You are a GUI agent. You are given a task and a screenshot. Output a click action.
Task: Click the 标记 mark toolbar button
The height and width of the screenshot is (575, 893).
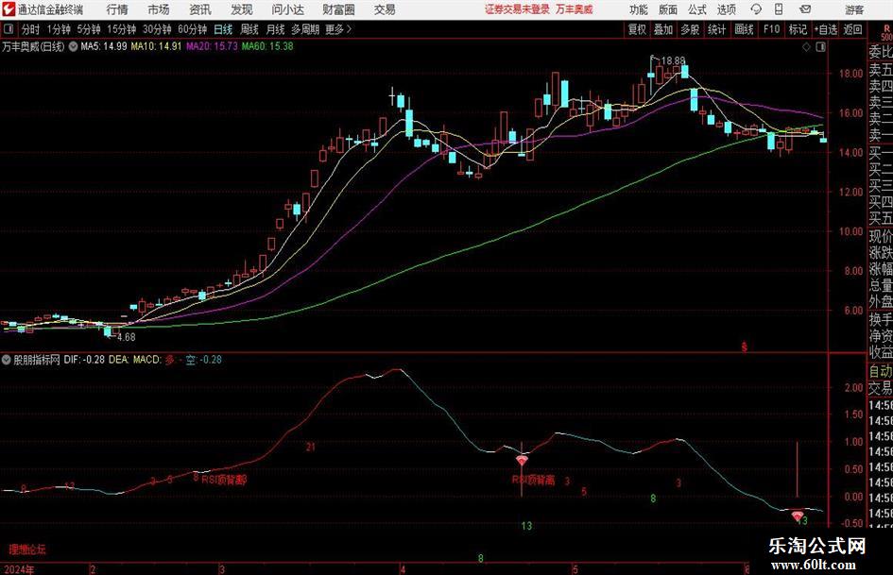tap(798, 29)
